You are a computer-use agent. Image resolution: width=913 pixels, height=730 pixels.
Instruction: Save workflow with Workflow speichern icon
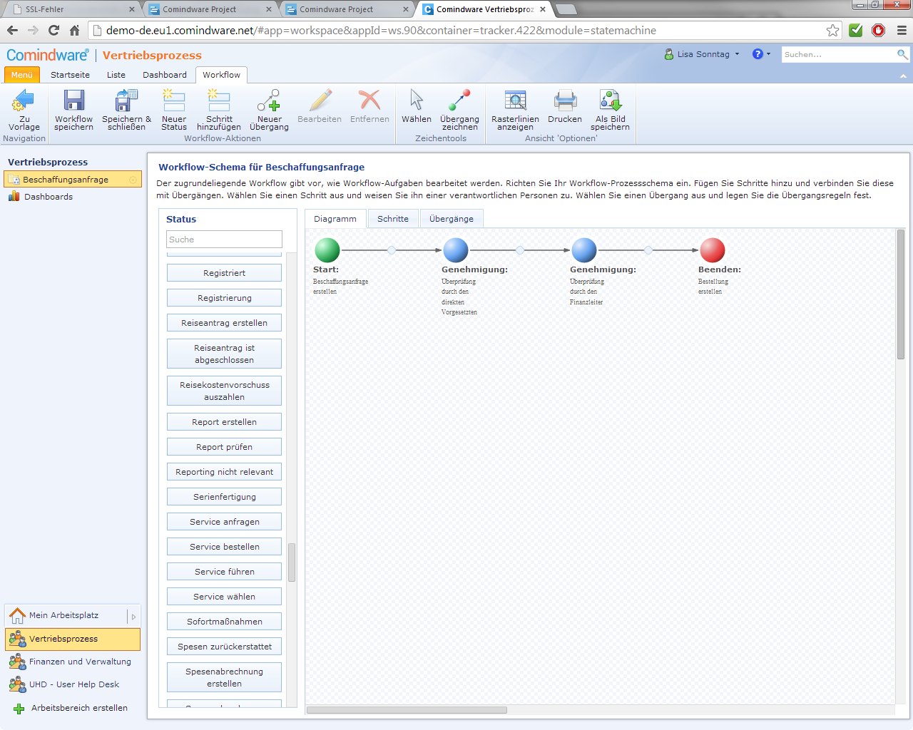[x=73, y=101]
